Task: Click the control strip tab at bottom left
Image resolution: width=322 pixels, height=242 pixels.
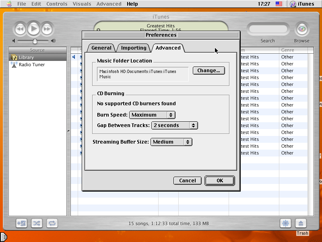Action: pyautogui.click(x=4, y=237)
